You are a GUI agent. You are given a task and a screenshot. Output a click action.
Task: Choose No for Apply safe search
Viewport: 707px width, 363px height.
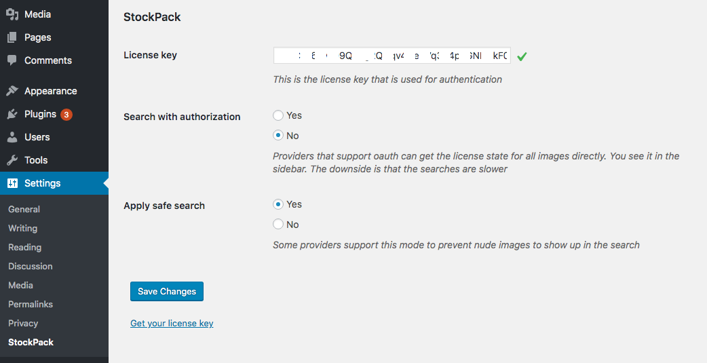278,225
